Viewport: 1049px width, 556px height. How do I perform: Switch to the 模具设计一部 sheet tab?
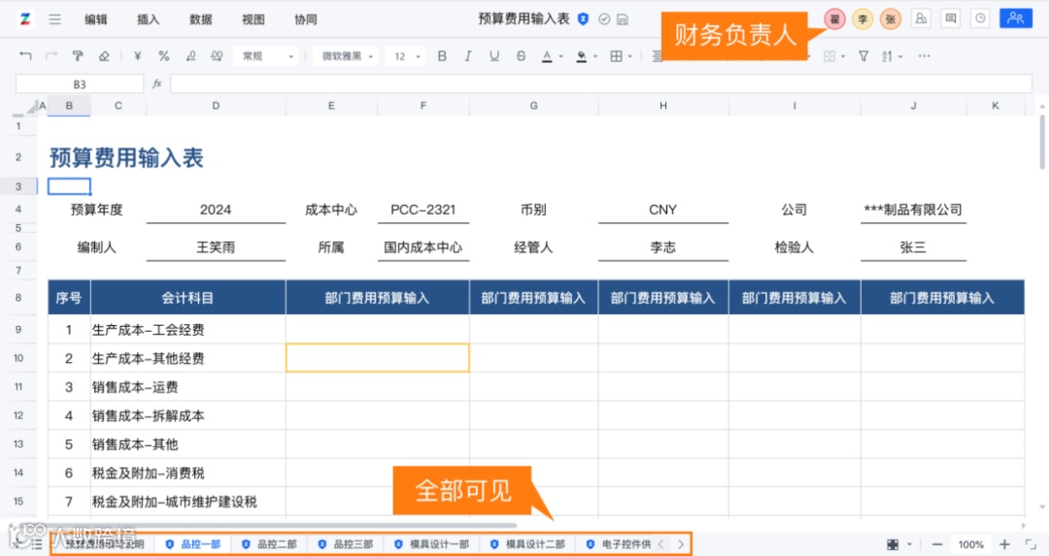click(x=432, y=544)
